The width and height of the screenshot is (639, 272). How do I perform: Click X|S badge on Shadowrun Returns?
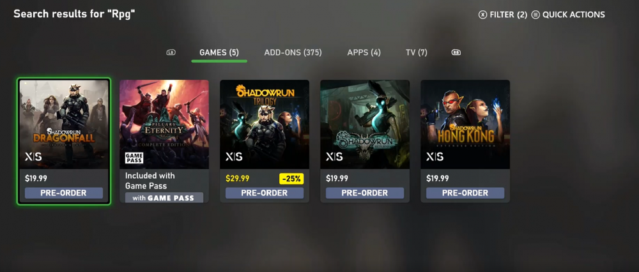[x=334, y=157]
